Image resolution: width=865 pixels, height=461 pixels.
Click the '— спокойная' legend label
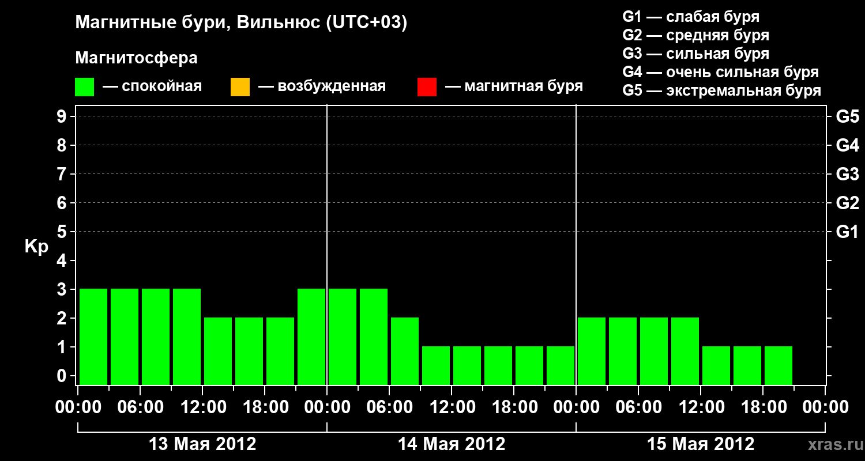tap(152, 87)
